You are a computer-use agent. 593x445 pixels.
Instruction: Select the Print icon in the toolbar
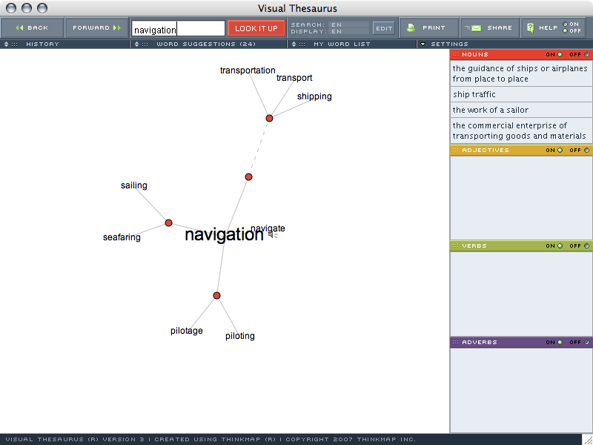(410, 27)
